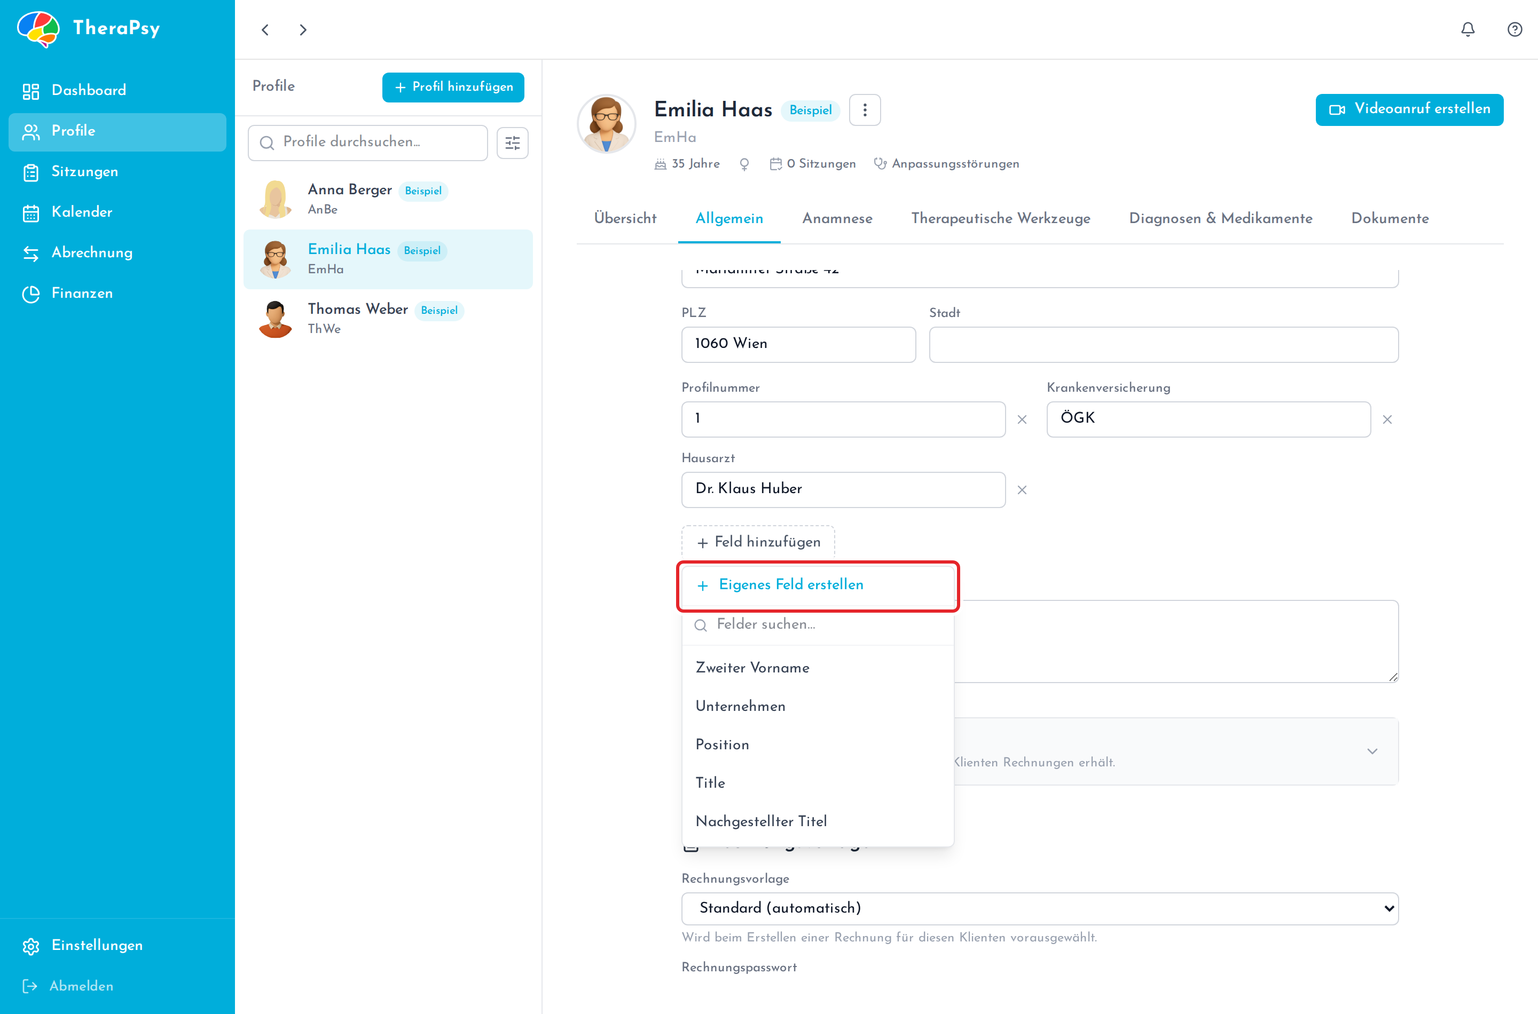Viewport: 1538px width, 1014px height.
Task: Choose Eigenes Feld erstellen
Action: pos(818,585)
